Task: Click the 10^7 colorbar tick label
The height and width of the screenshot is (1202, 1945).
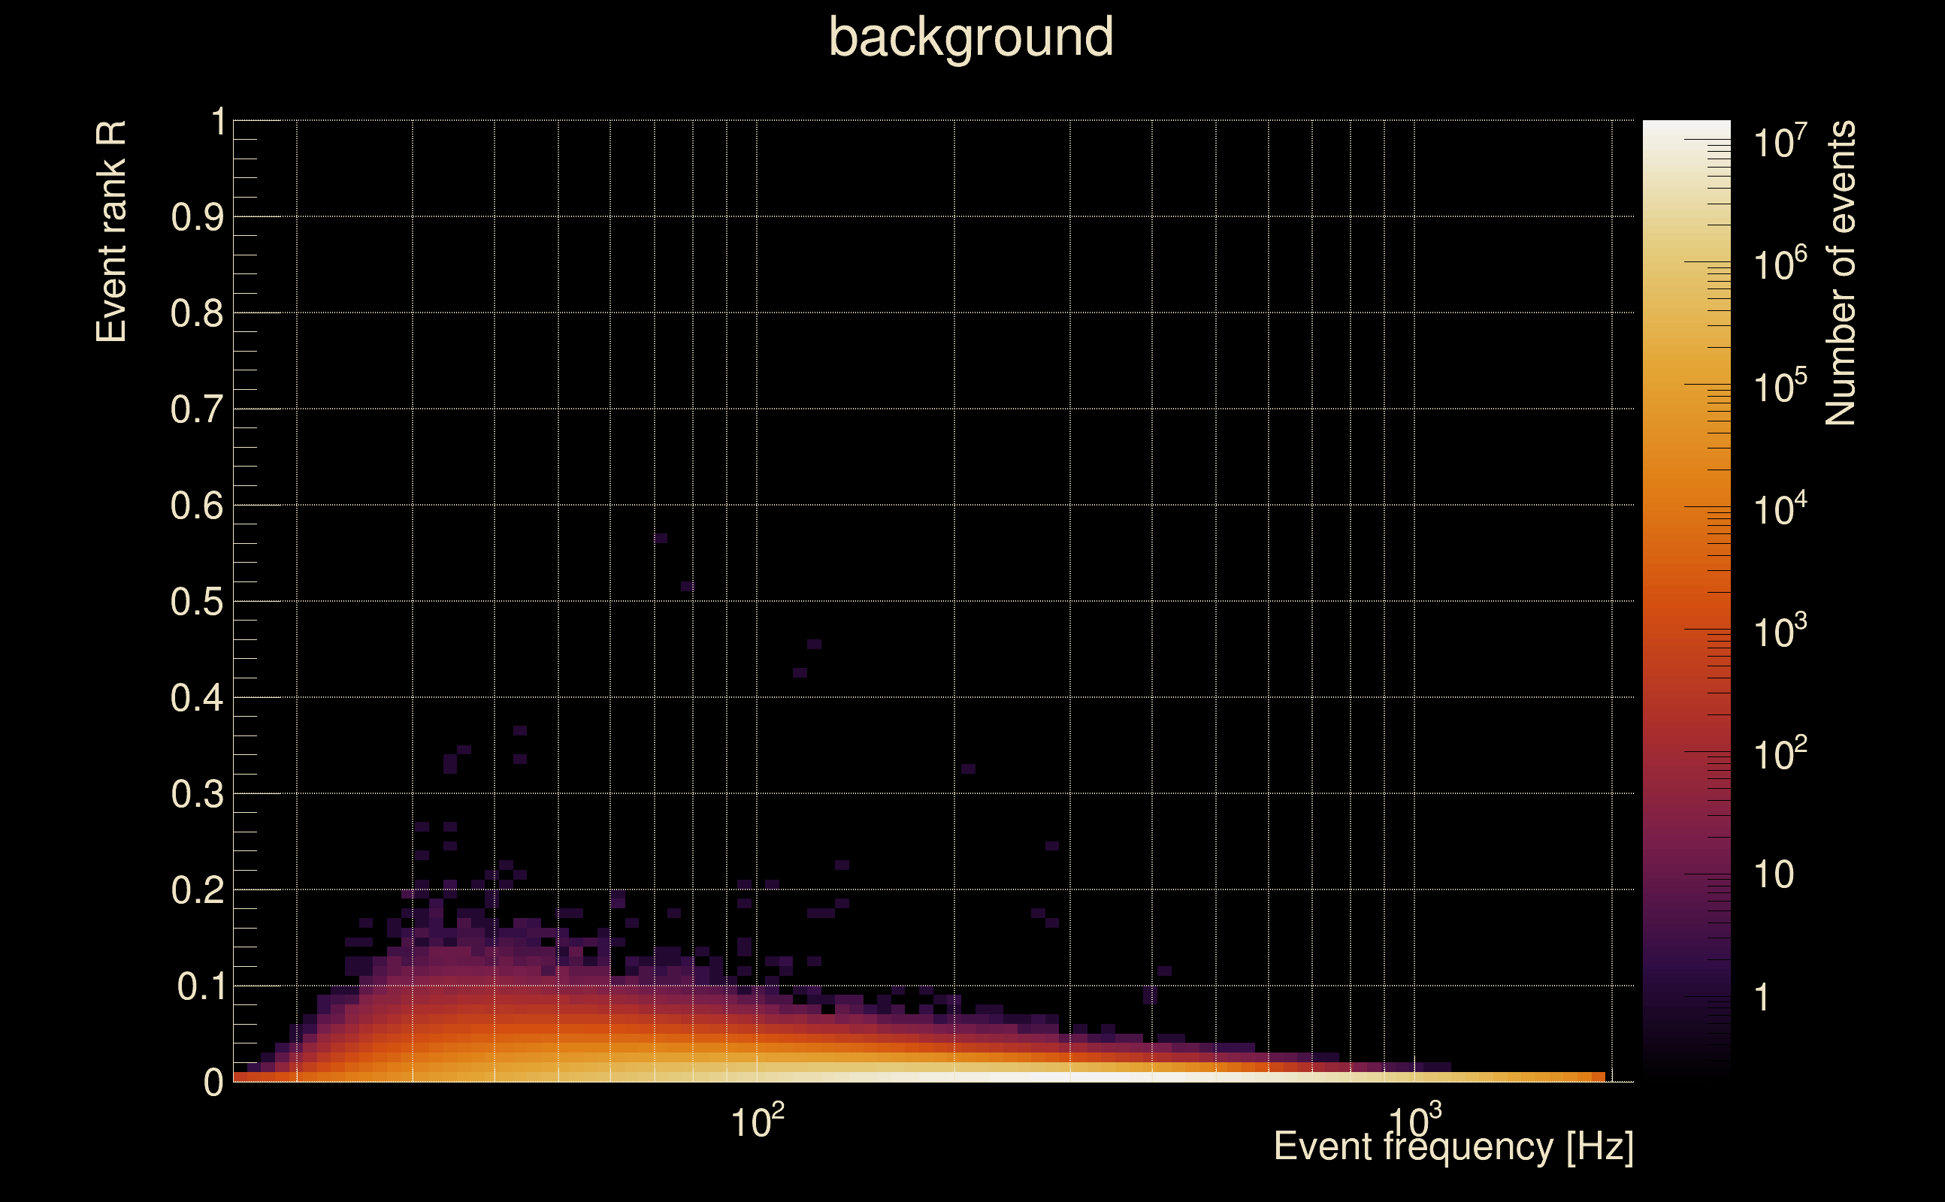Action: pyautogui.click(x=1780, y=142)
